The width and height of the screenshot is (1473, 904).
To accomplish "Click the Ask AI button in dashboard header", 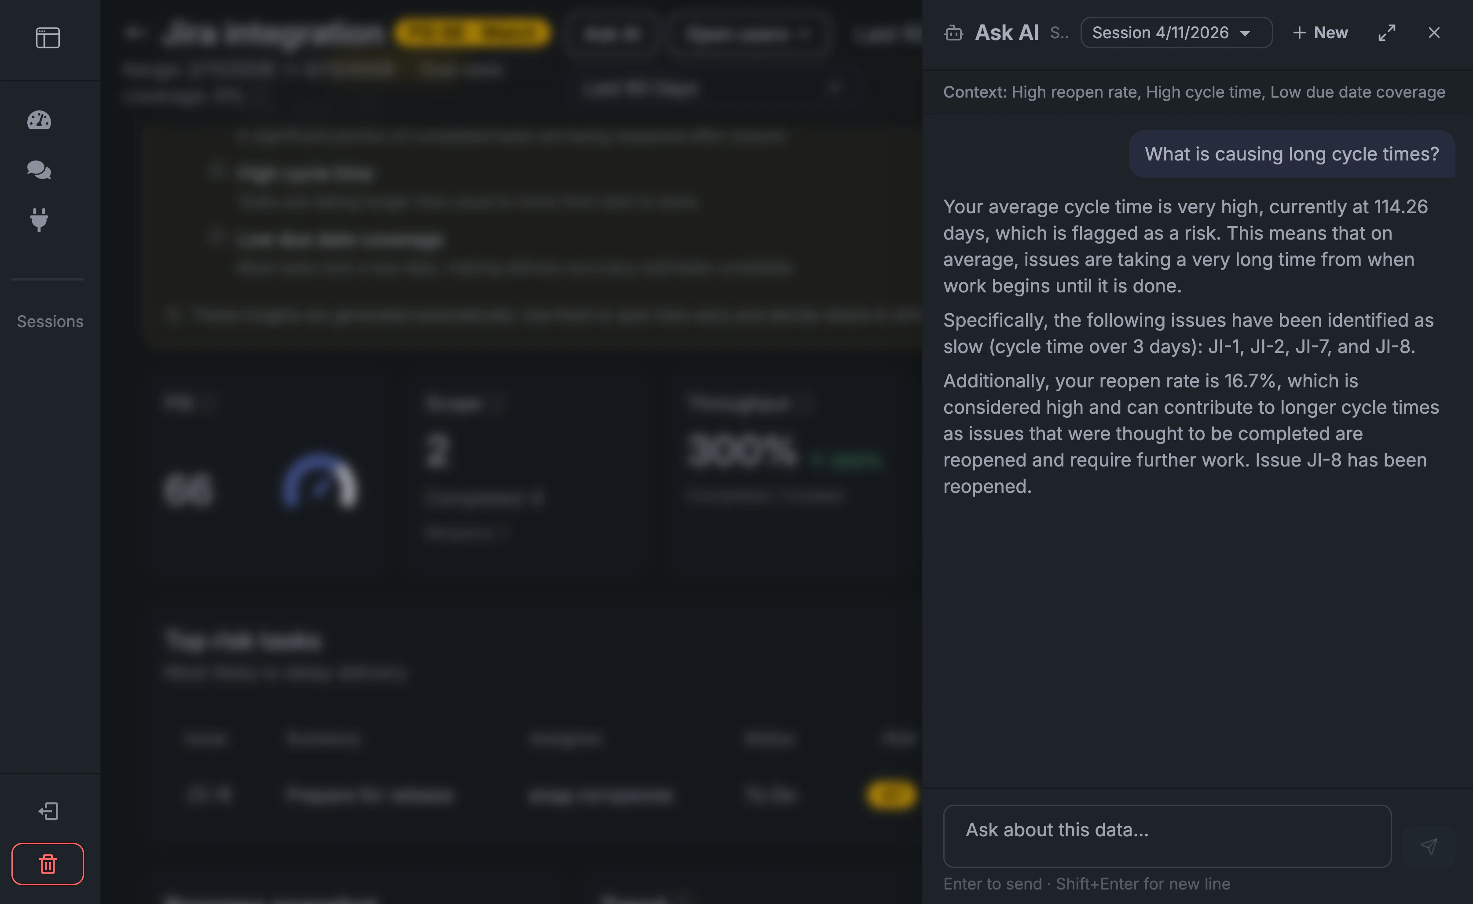I will [x=612, y=34].
